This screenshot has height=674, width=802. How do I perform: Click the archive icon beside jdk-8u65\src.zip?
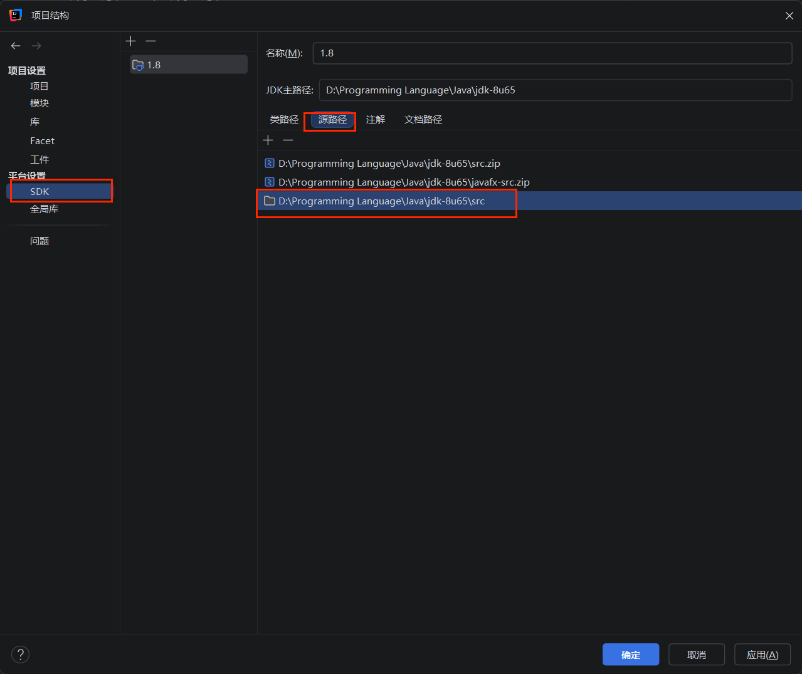pyautogui.click(x=270, y=163)
